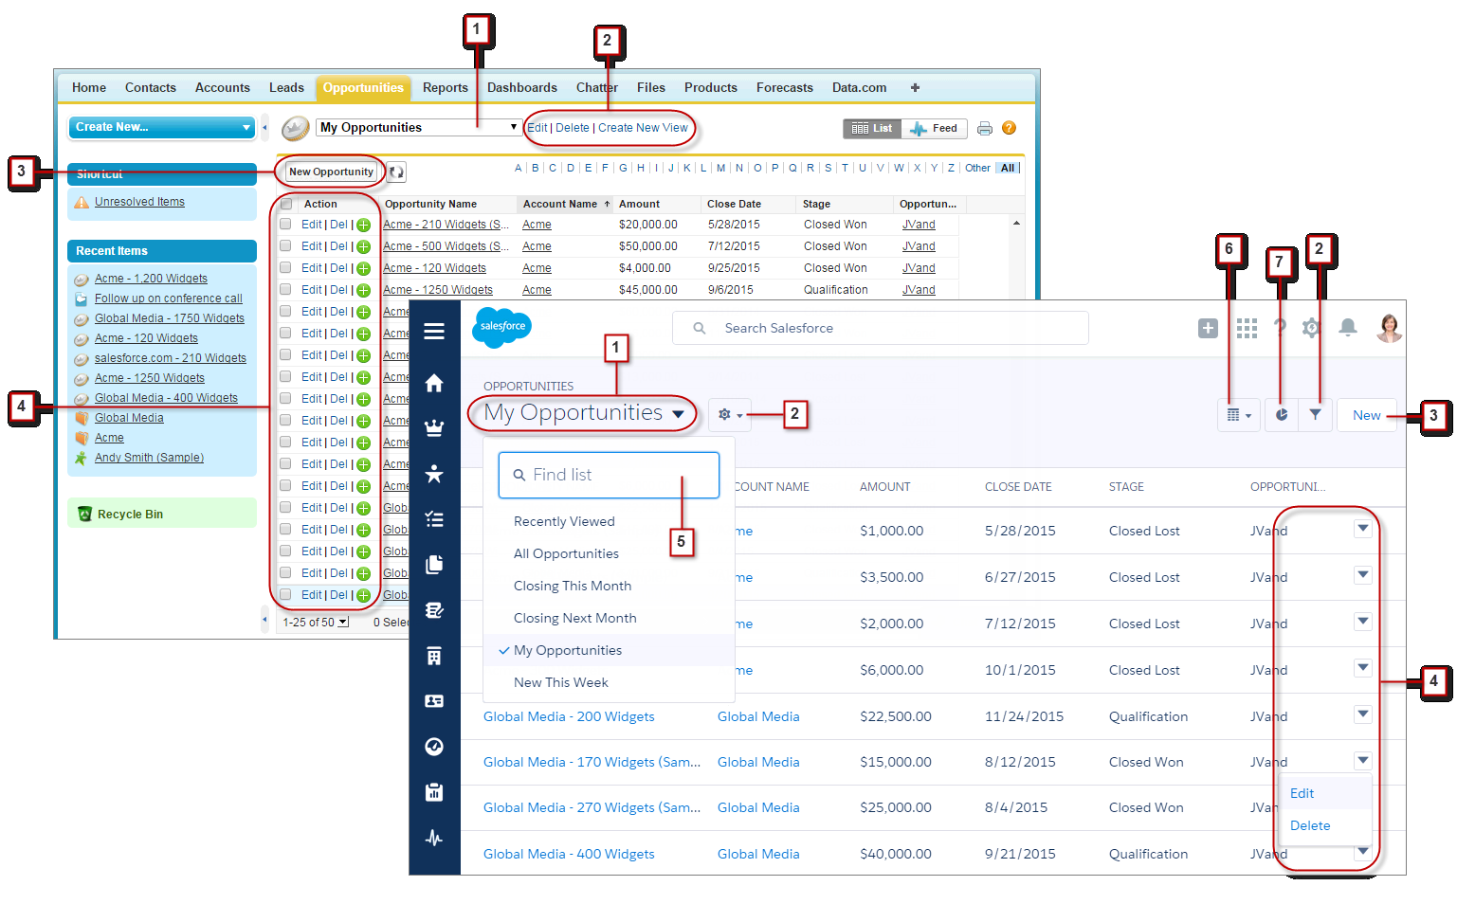Image resolution: width=1457 pixels, height=904 pixels.
Task: Open Global Media - 200 Widgets opportunity
Action: click(x=569, y=716)
